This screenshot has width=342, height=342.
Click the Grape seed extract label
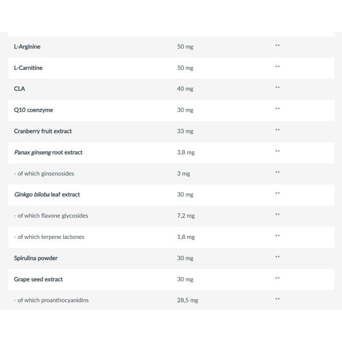click(x=38, y=279)
